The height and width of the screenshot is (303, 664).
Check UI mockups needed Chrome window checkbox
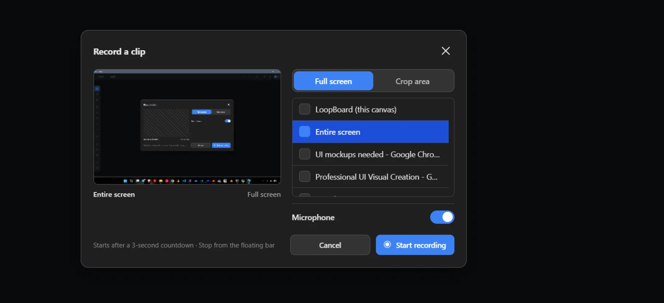[x=304, y=154]
